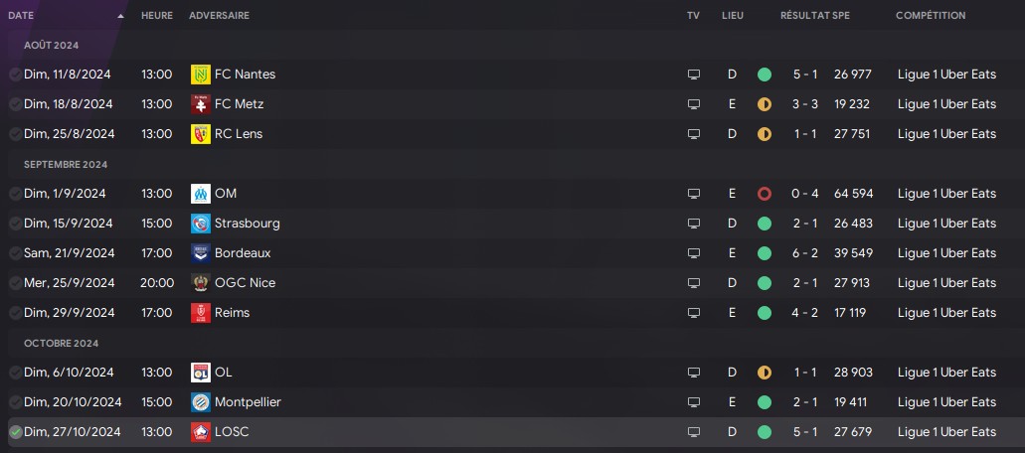
Task: Open the Montpellier opponent link
Action: click(248, 402)
